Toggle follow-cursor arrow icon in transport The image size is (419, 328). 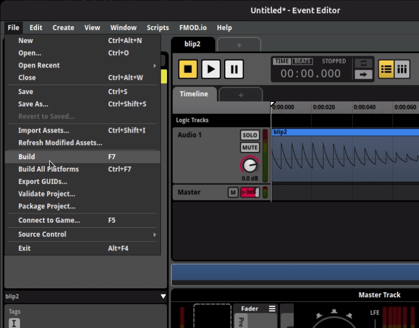[x=364, y=74]
